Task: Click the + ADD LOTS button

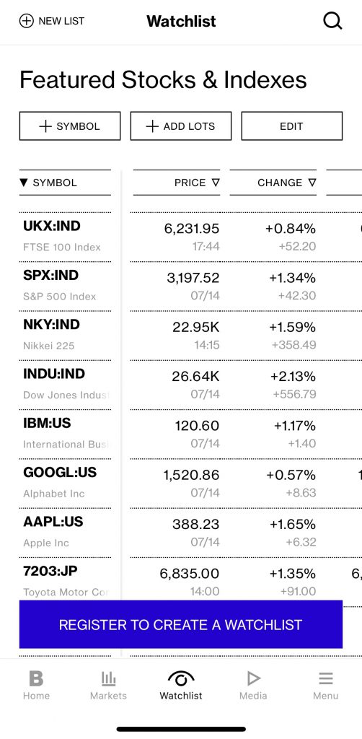Action: pos(181,126)
